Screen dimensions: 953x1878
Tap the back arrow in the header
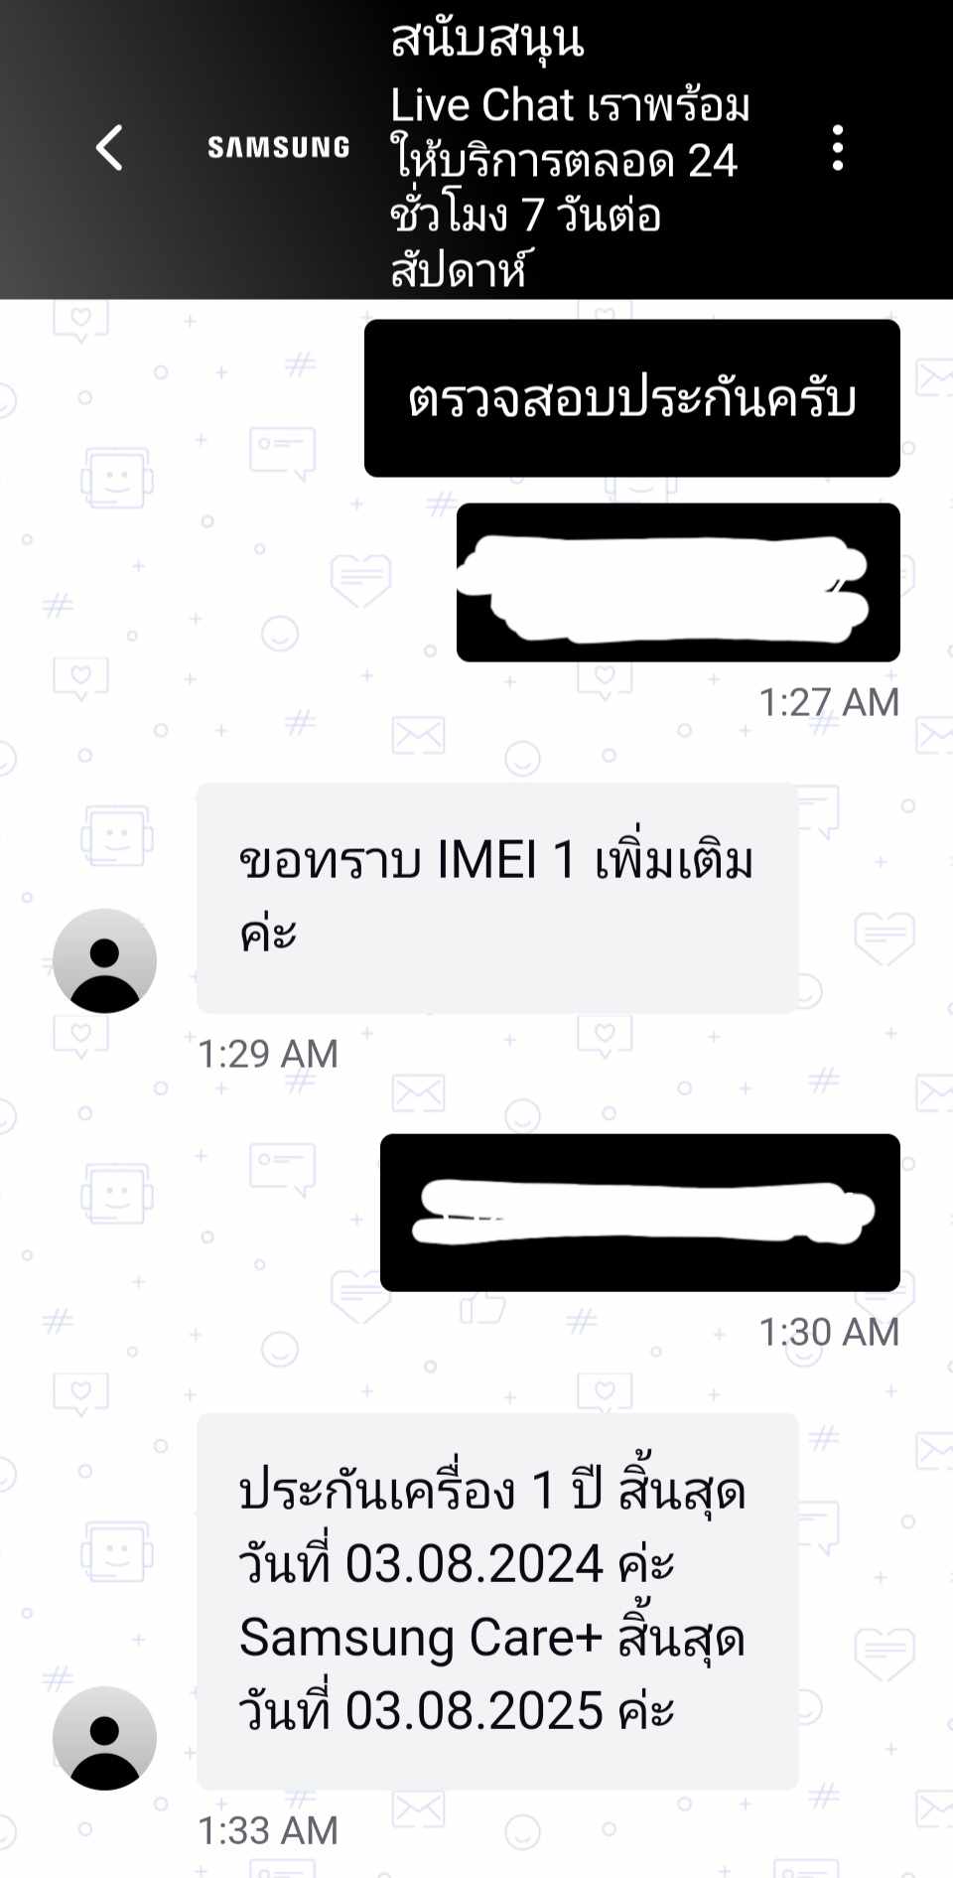pos(109,148)
